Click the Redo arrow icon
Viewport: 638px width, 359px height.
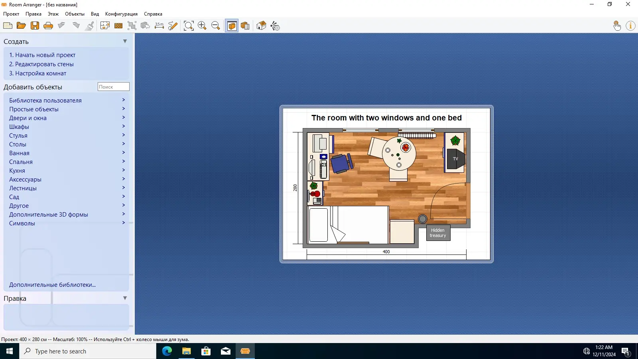[x=76, y=26]
